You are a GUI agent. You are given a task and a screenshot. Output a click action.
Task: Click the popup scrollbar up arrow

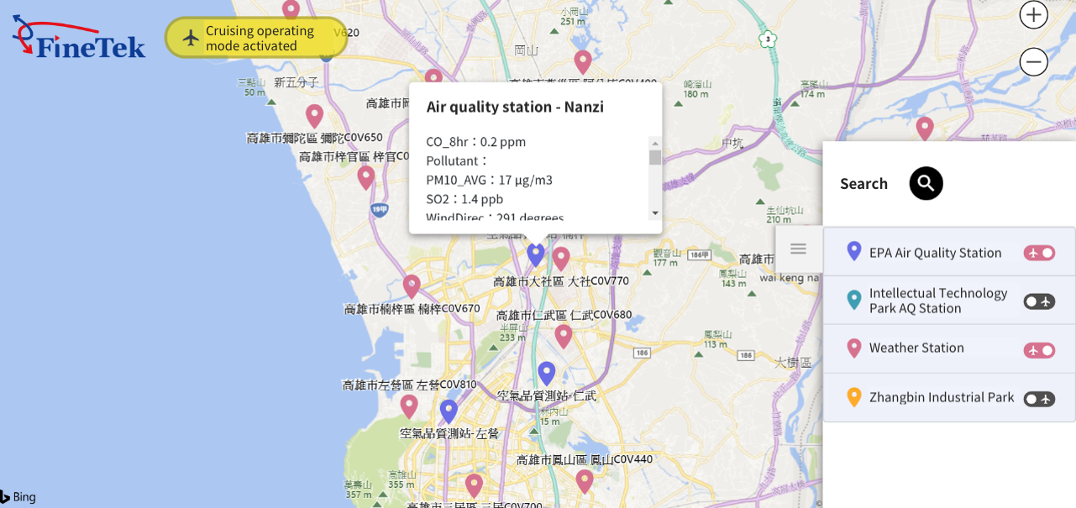coord(655,143)
